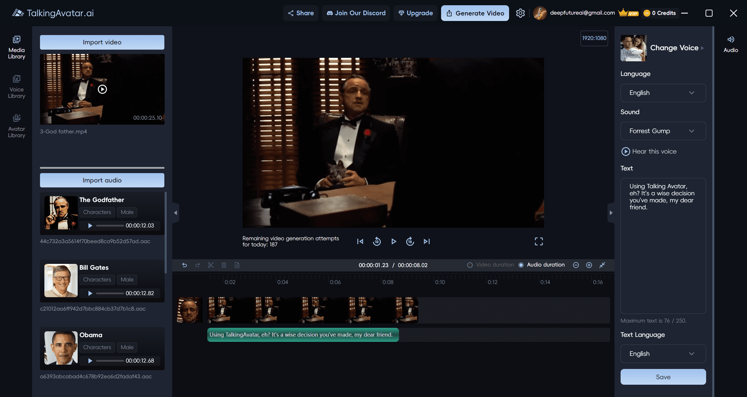This screenshot has height=397, width=747.
Task: Forward 10 seconds
Action: (410, 241)
